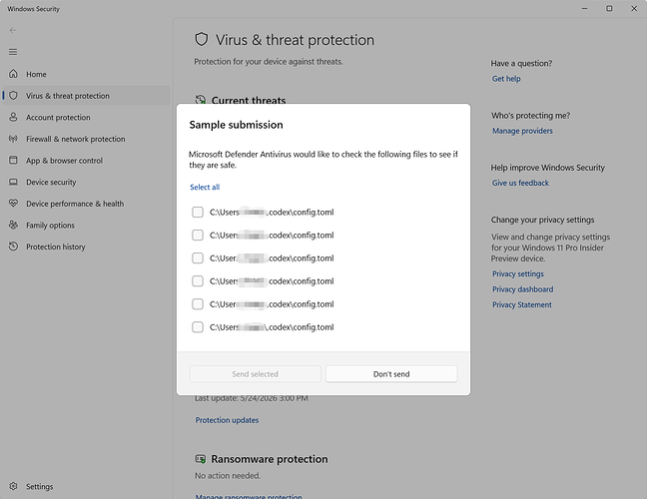The image size is (647, 499).
Task: Go to Account protection
Action: pyautogui.click(x=86, y=117)
